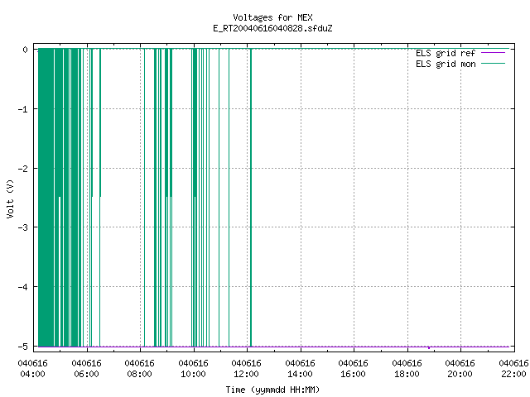
Task: Click the y-axis tick label -1
Action: (23, 109)
